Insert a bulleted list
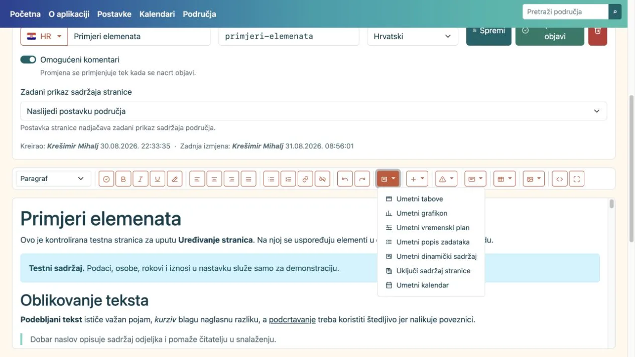This screenshot has width=635, height=357. (272, 179)
